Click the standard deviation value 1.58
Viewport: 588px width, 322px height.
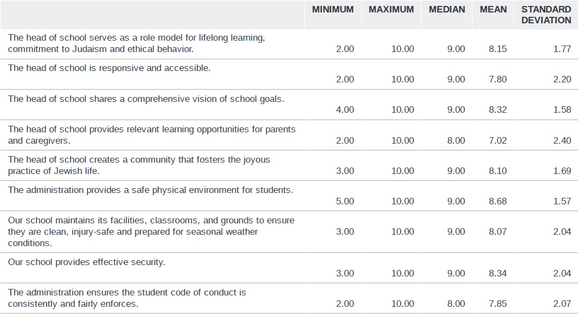[562, 110]
